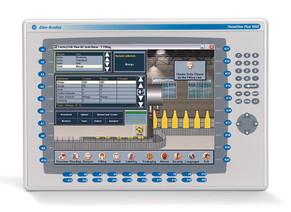The width and height of the screenshot is (291, 212).
Task: Click the Restore button
Action: click(x=66, y=121)
